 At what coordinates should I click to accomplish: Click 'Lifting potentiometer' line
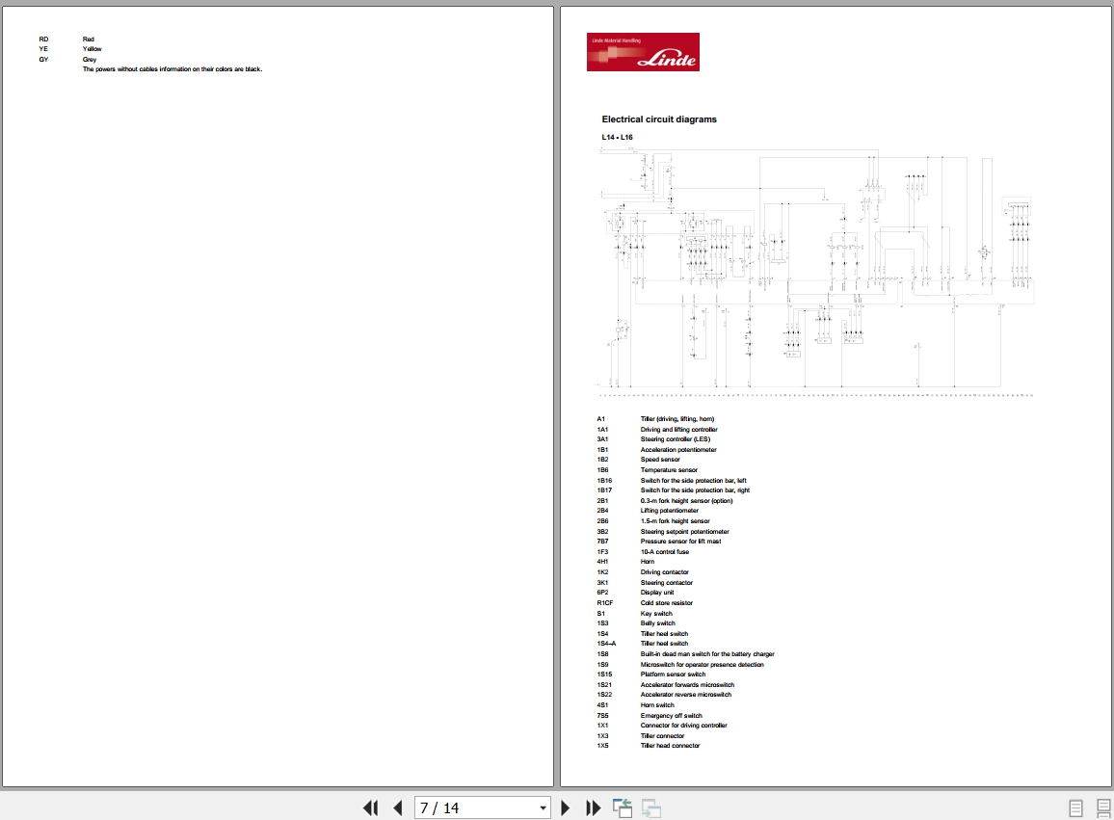coord(669,510)
